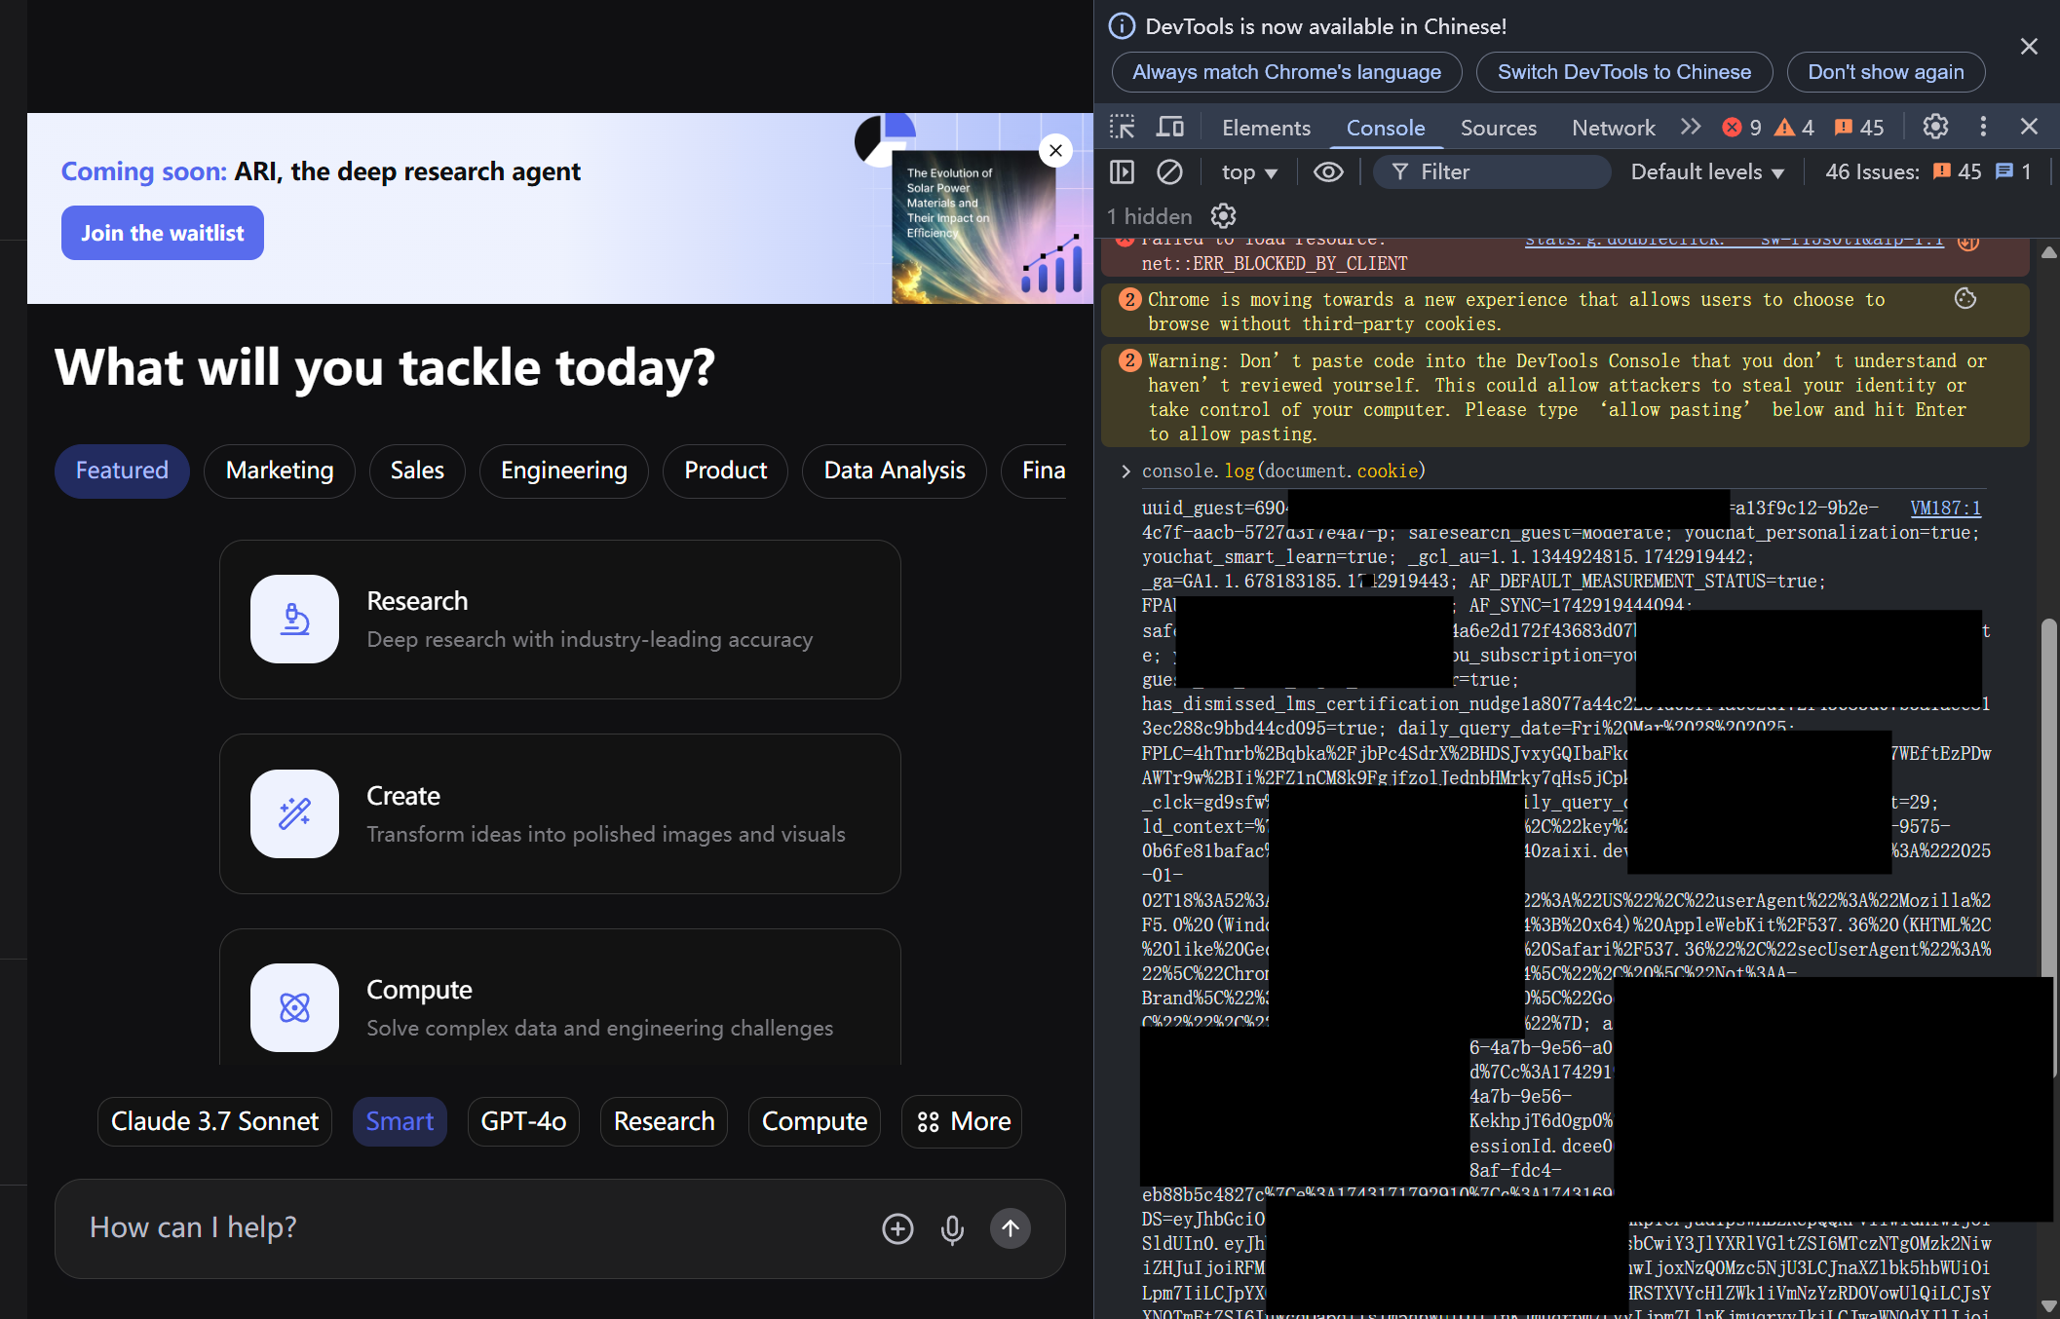Viewport: 2060px width, 1319px height.
Task: Open the Network panel
Action: (x=1613, y=127)
